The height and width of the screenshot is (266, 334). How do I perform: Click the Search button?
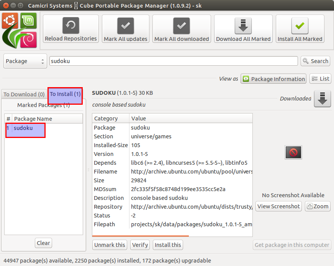click(x=315, y=61)
